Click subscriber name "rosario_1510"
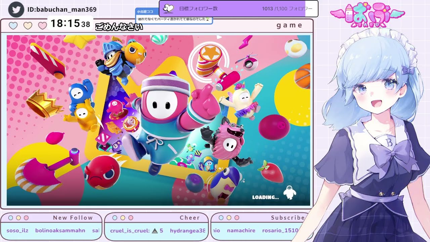This screenshot has width=430, height=242. (280, 231)
